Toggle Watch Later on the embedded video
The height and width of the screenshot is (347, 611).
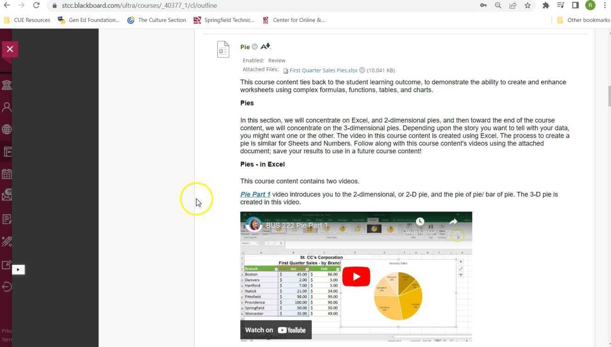(420, 221)
